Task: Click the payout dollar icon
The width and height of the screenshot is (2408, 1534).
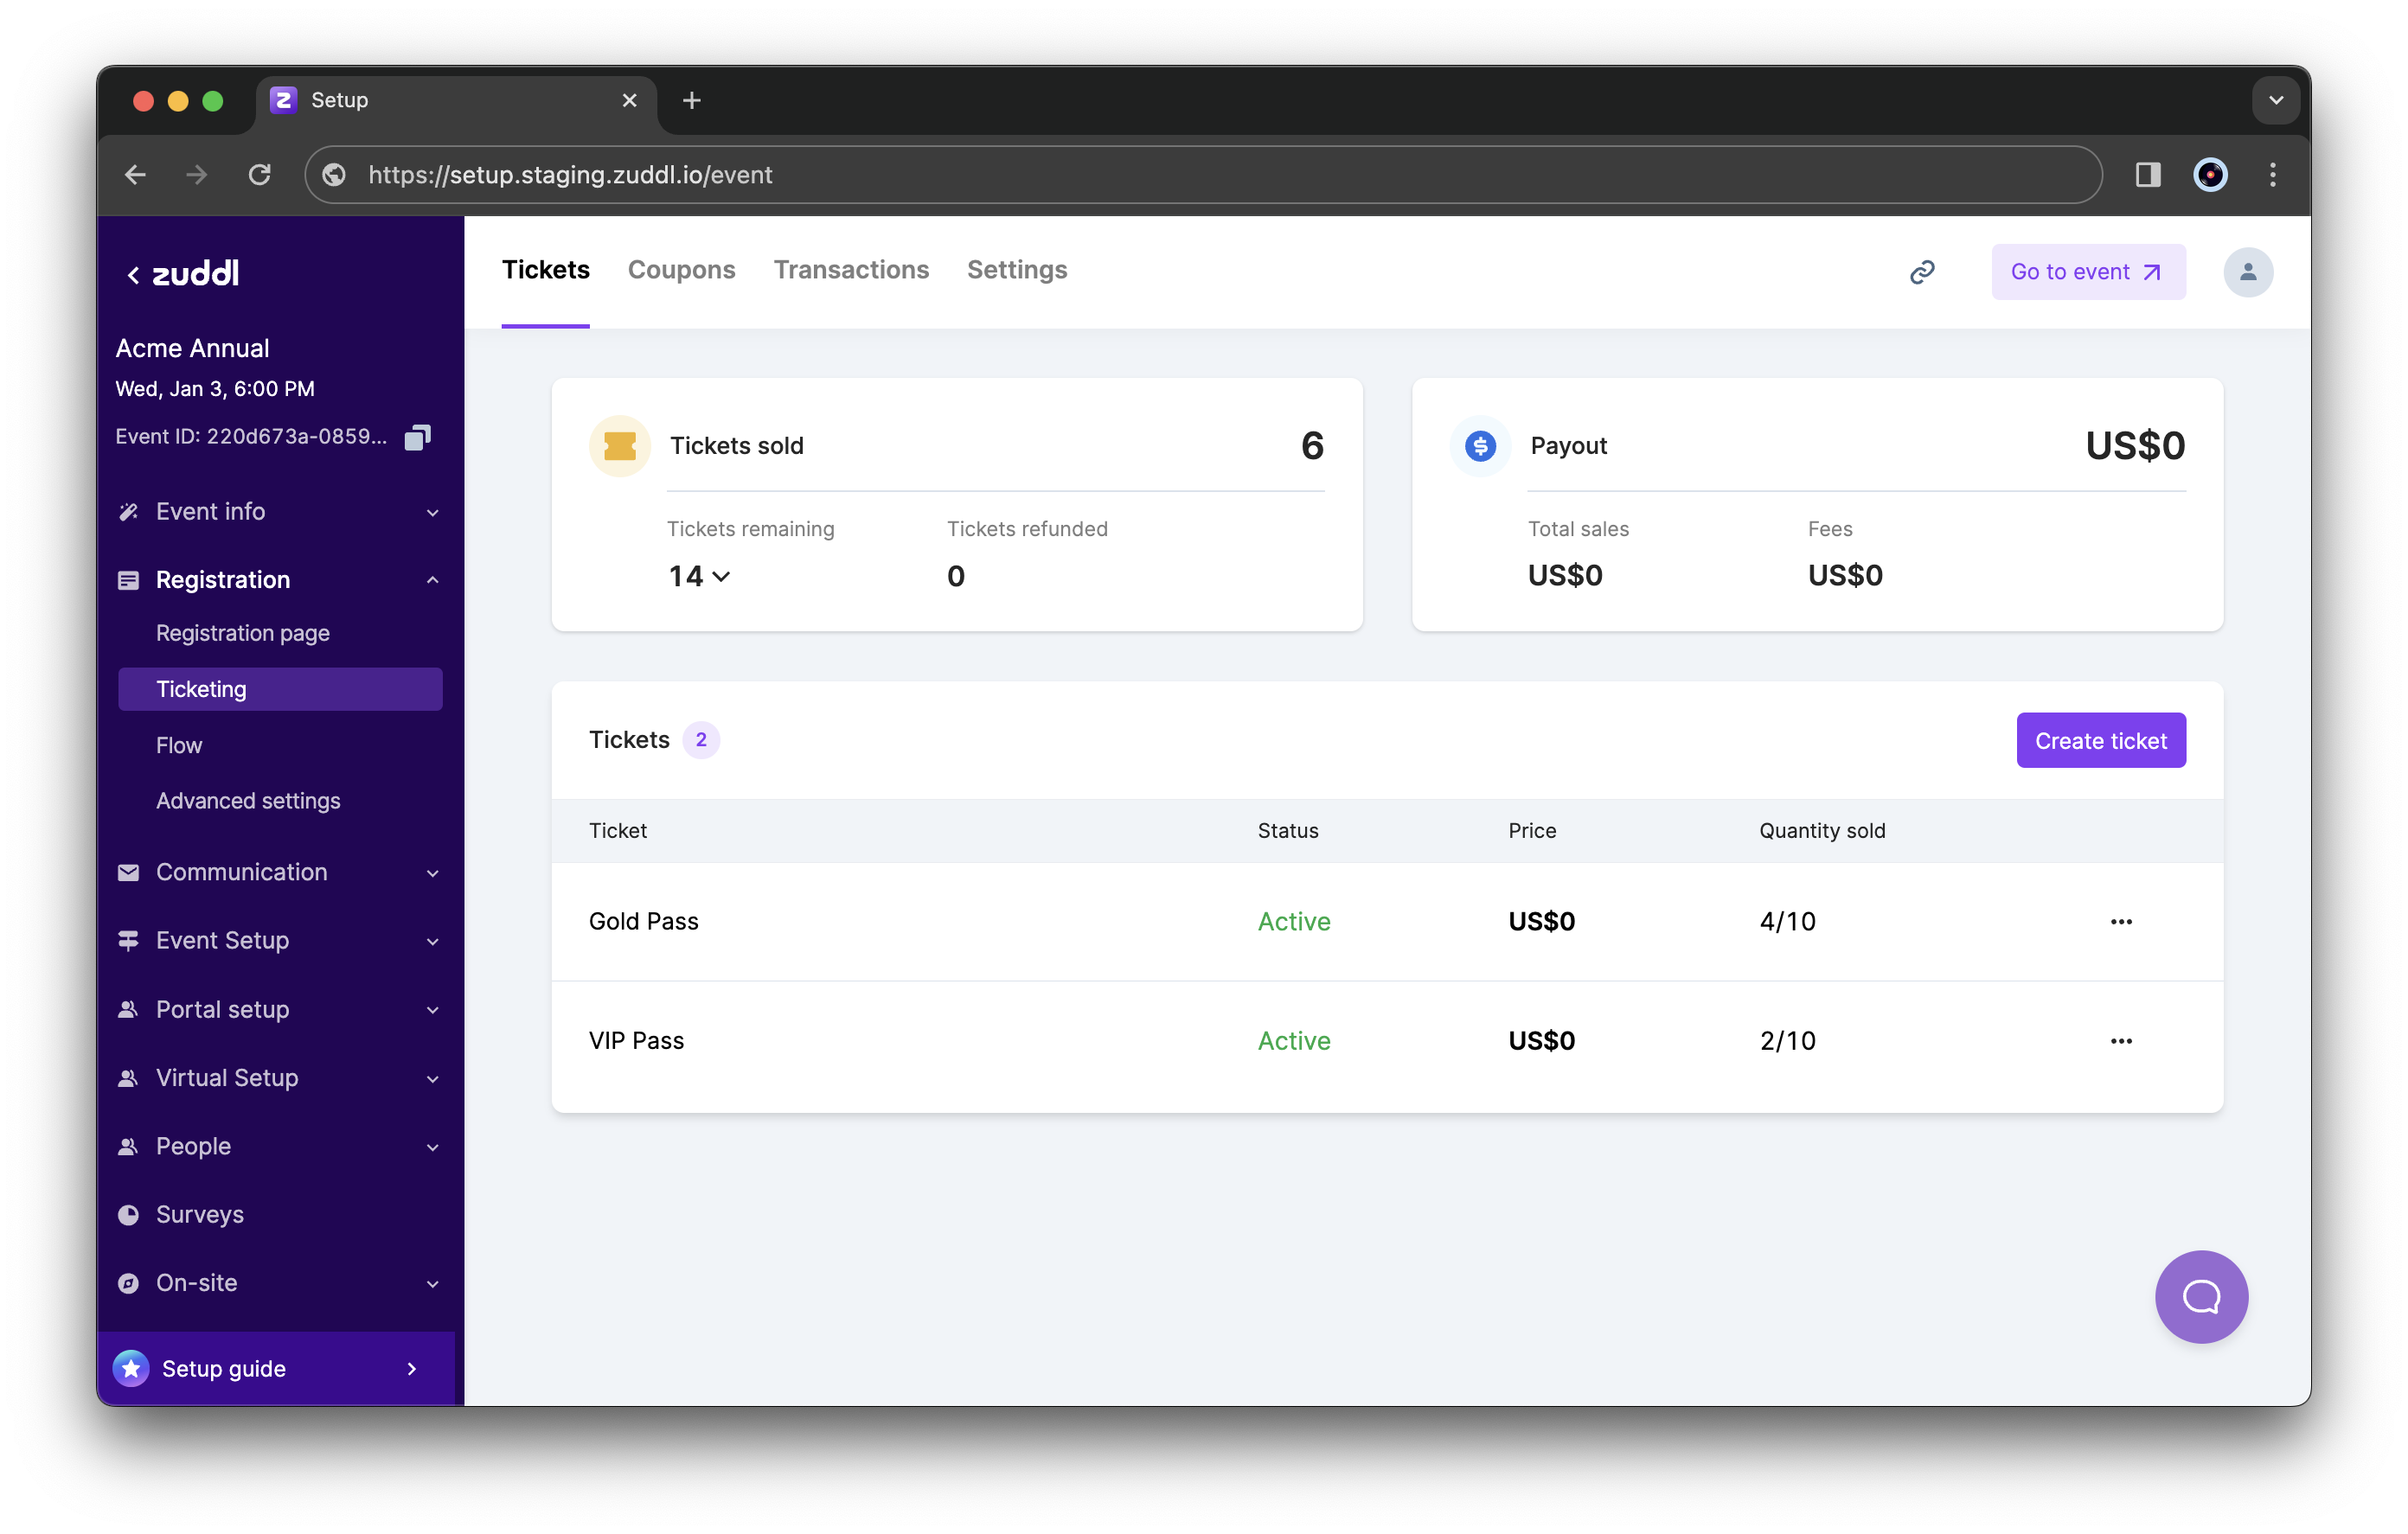Action: [1478, 444]
